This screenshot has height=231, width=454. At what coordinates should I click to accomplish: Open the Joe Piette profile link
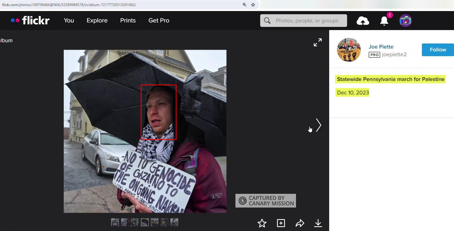click(x=381, y=47)
